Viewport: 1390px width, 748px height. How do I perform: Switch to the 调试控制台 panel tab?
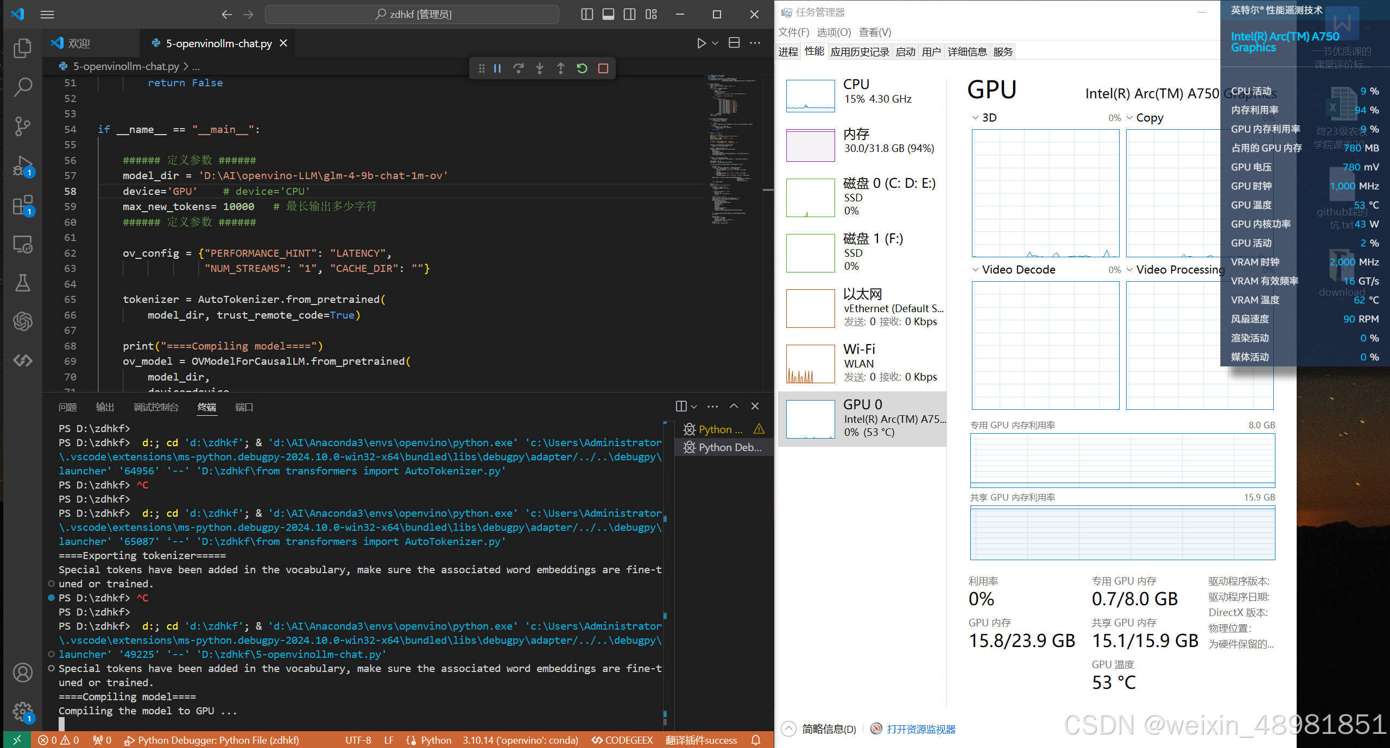point(156,407)
